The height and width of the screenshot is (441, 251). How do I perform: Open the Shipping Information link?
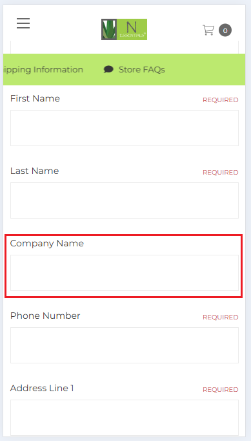tap(43, 69)
